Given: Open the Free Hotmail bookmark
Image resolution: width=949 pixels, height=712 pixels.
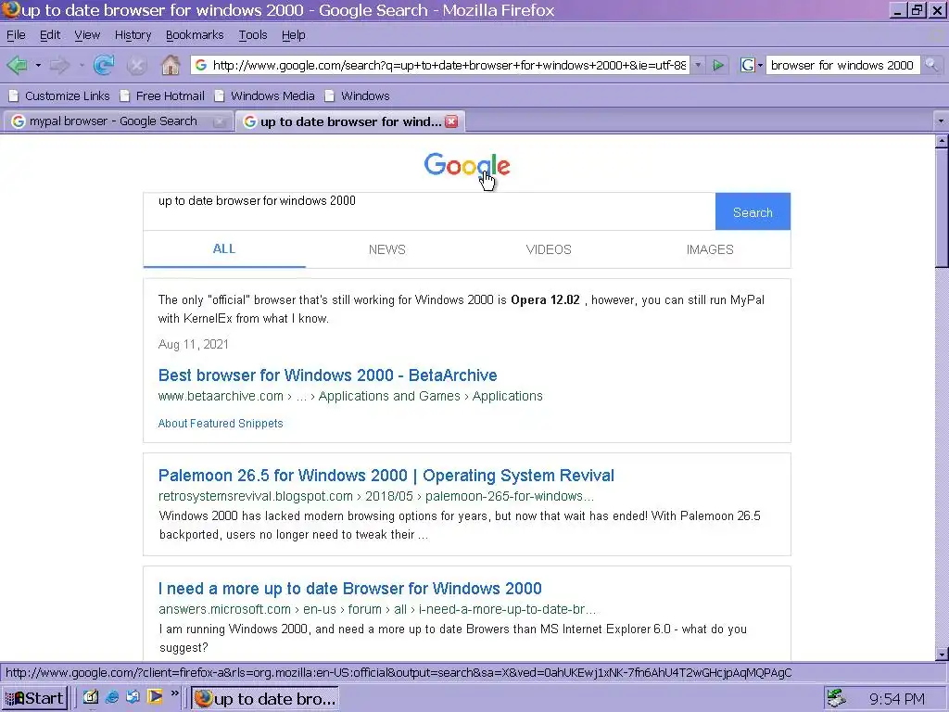Looking at the screenshot, I should tap(162, 95).
